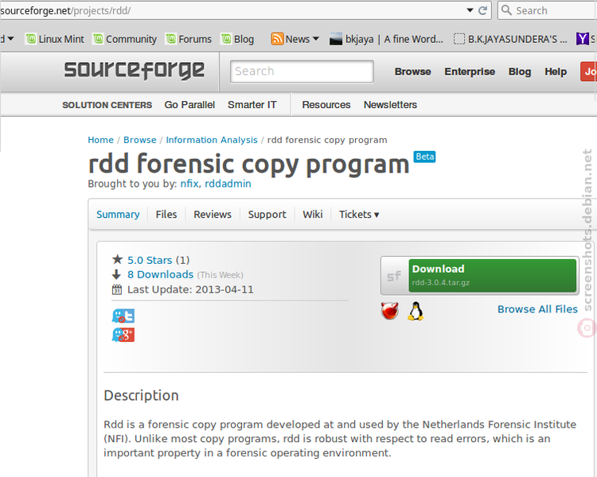
Task: Select the Summary tab
Action: (x=118, y=215)
